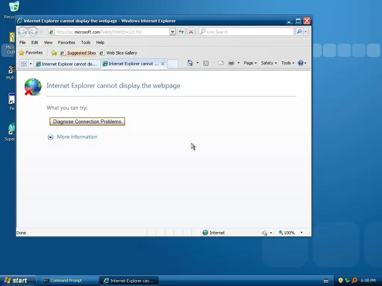
Task: Click the Print icon
Action: click(231, 63)
